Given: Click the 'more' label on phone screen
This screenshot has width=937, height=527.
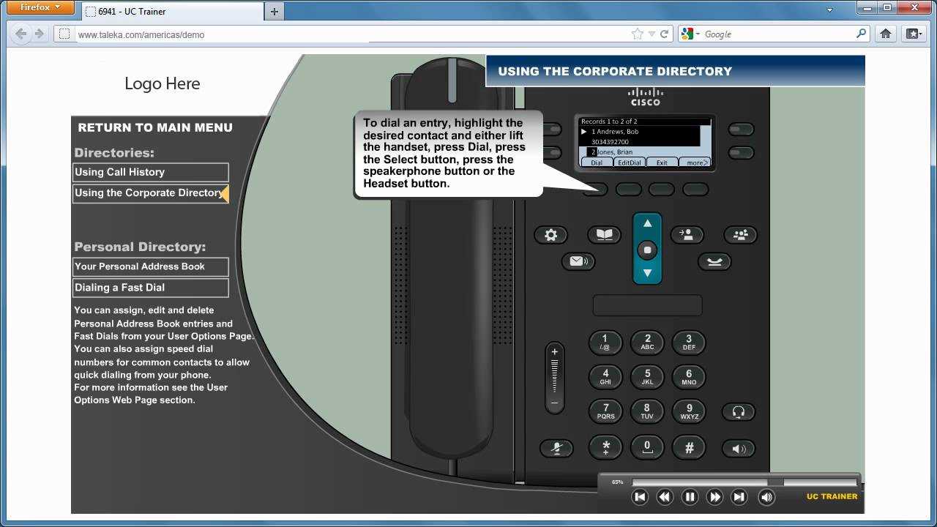Looking at the screenshot, I should coord(695,162).
